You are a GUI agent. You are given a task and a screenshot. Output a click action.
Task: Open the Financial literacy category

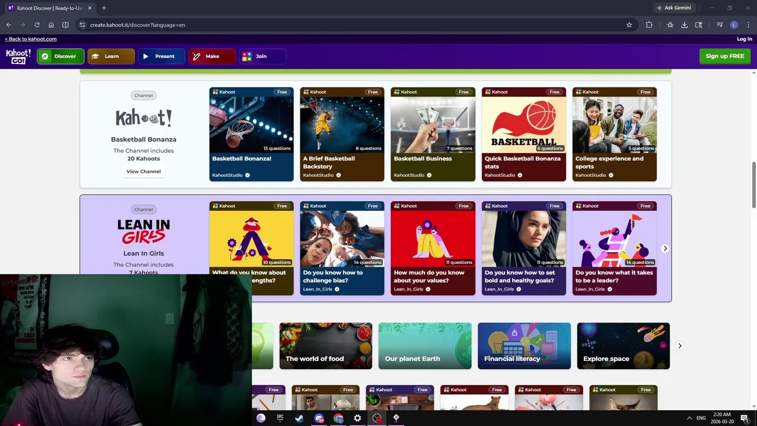click(524, 346)
